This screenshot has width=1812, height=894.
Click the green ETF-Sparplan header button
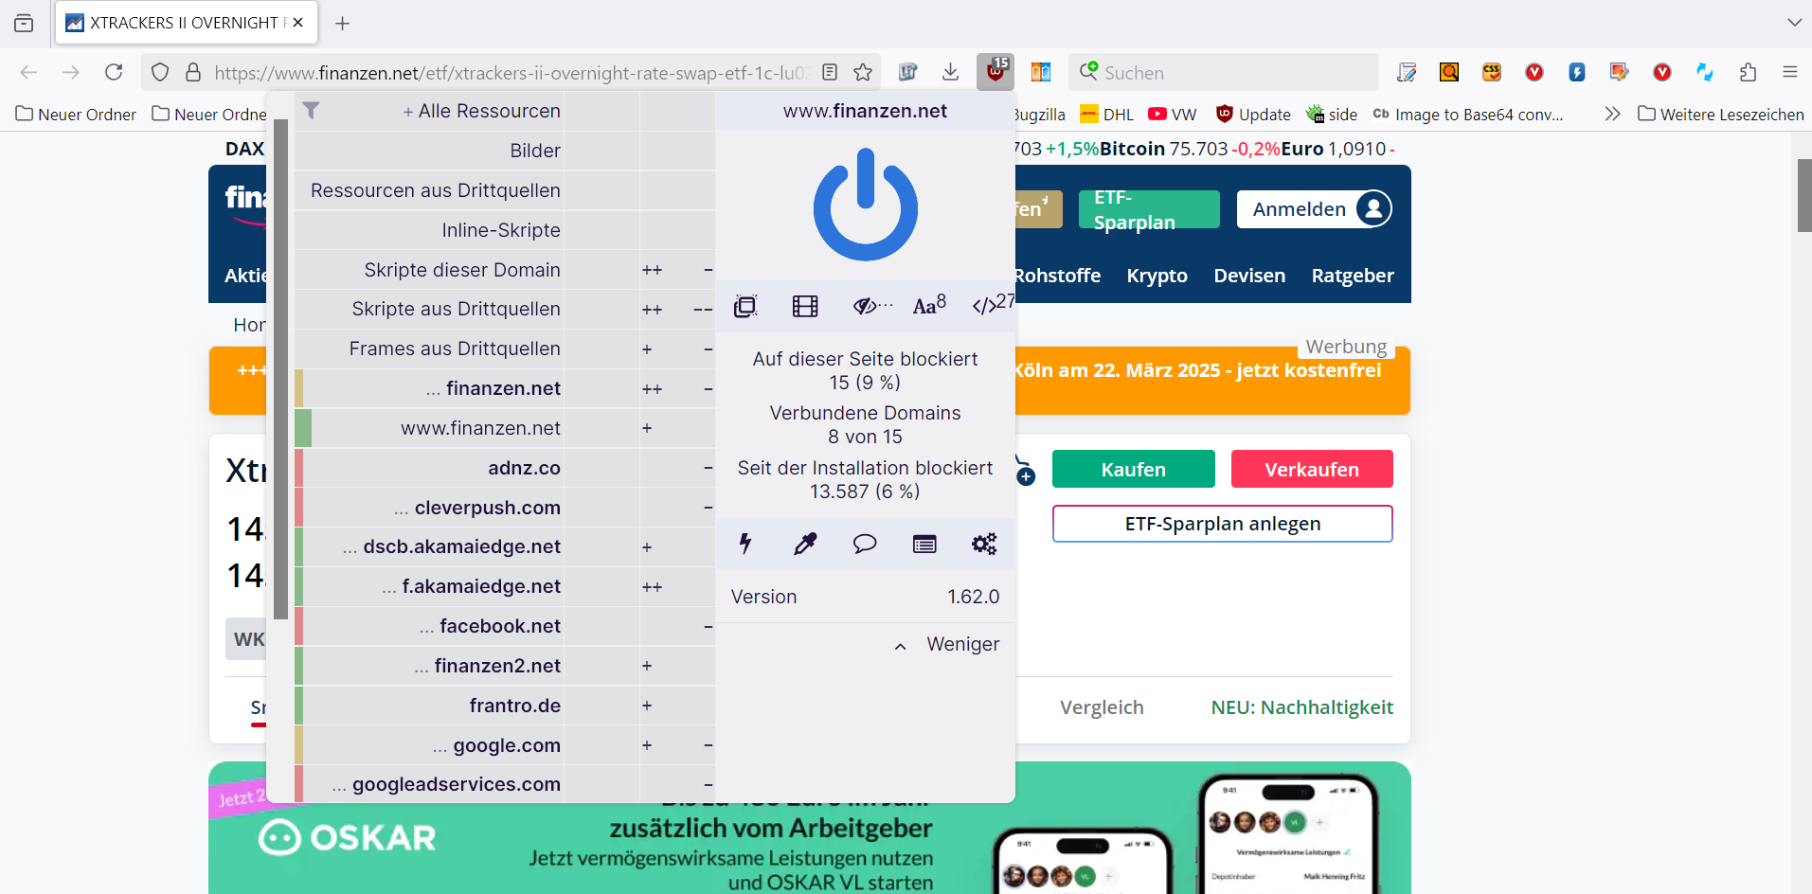point(1149,209)
